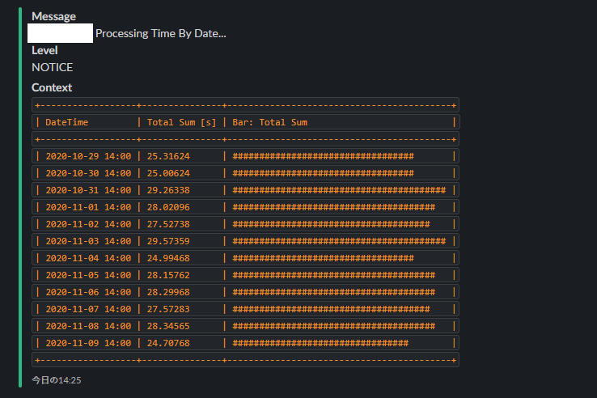Viewport: 597px width, 398px height.
Task: Click the hash bar in the 2020-10-29 row
Action: [324, 156]
